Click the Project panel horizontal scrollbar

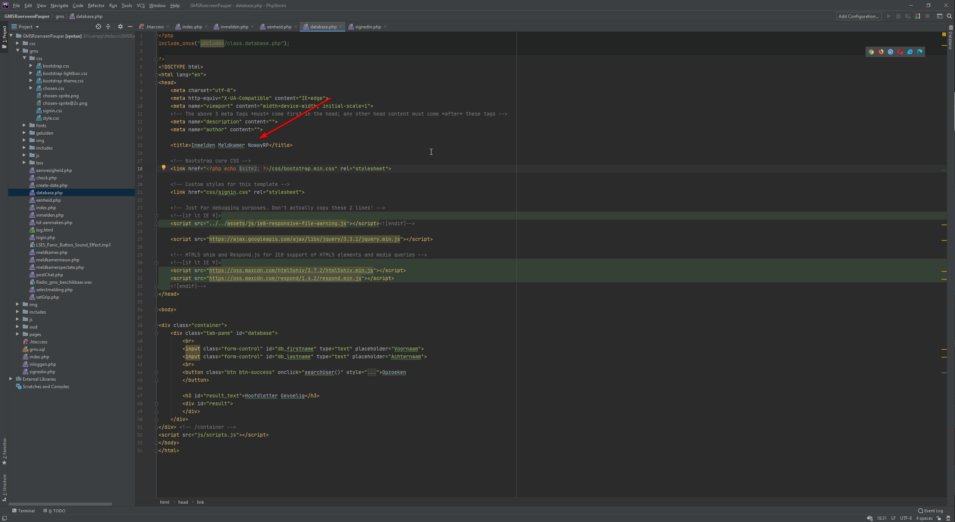point(60,504)
